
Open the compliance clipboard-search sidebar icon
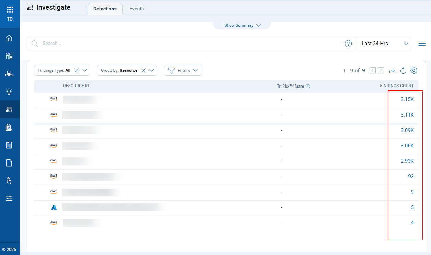tap(10, 127)
